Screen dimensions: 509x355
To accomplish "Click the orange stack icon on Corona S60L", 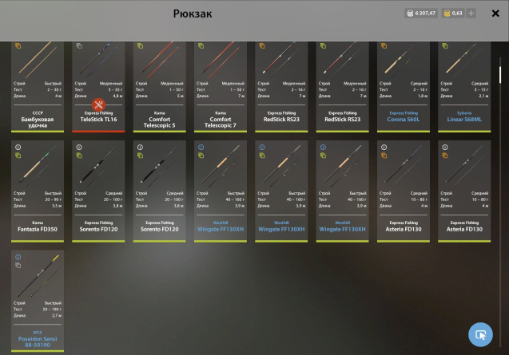I will click(384, 45).
